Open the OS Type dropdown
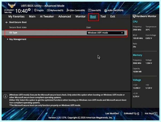Screen dimensions: 161x122 pyautogui.click(x=105, y=33)
